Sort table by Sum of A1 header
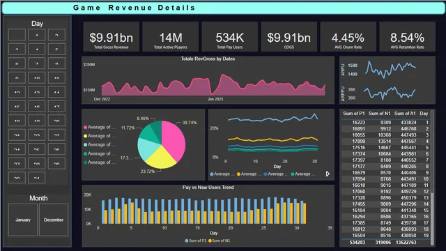446x251 pixels. coord(405,113)
